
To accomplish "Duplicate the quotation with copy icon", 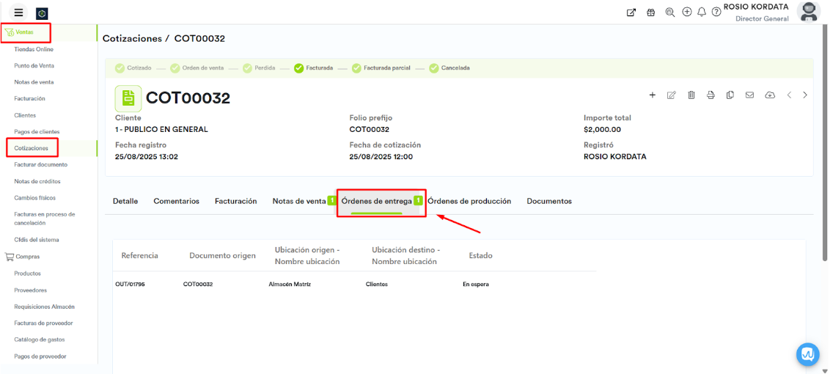I will pyautogui.click(x=730, y=95).
